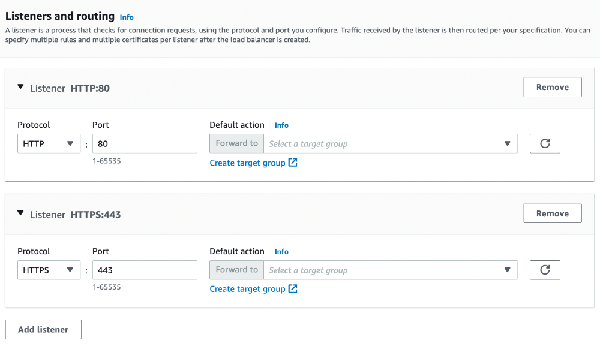Open Info link for HTTP:80 Default action
The width and height of the screenshot is (600, 346).
click(281, 125)
